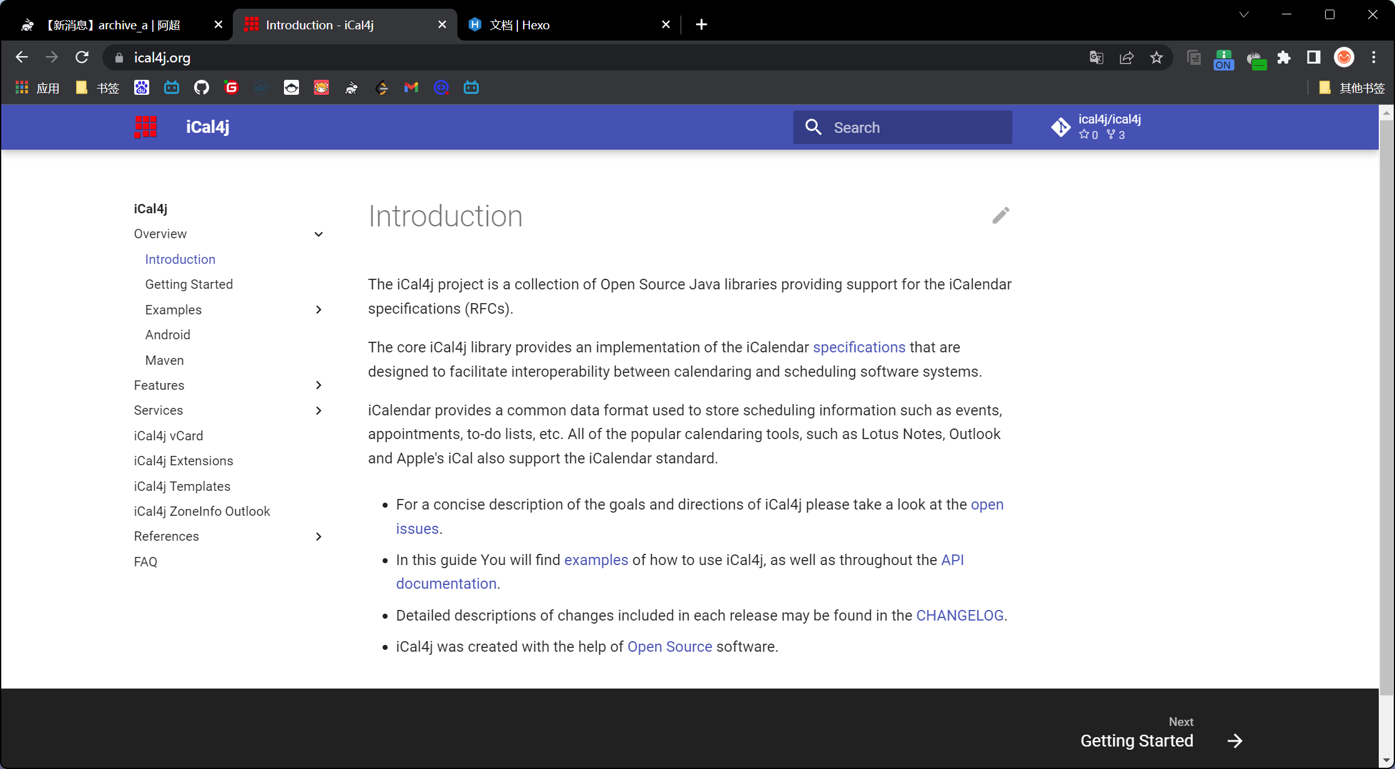
Task: Expand the Examples submenu
Action: pos(318,310)
